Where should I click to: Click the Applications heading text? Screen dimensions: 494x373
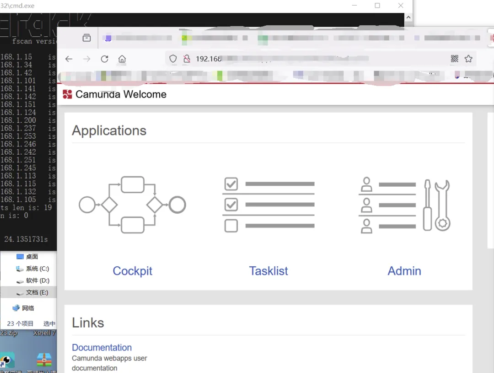point(109,130)
